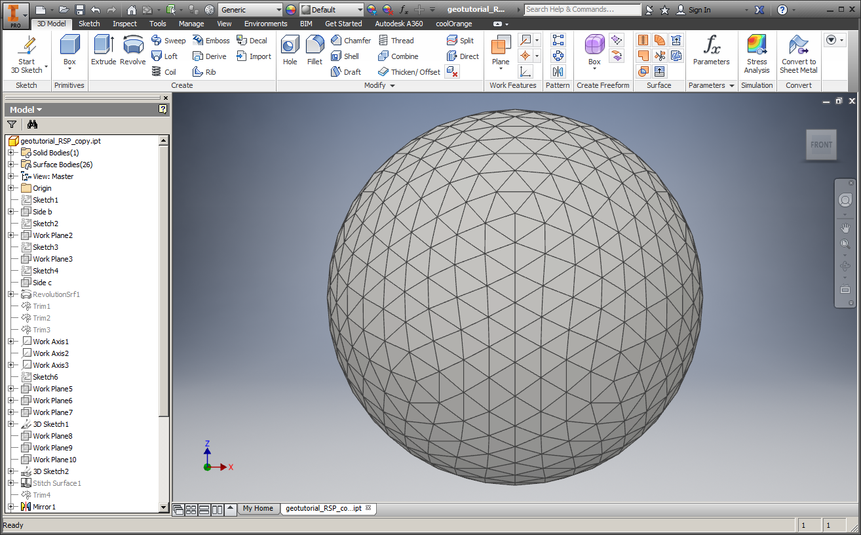Open the Help question mark button
Screen dimensions: 861x535
pos(782,10)
